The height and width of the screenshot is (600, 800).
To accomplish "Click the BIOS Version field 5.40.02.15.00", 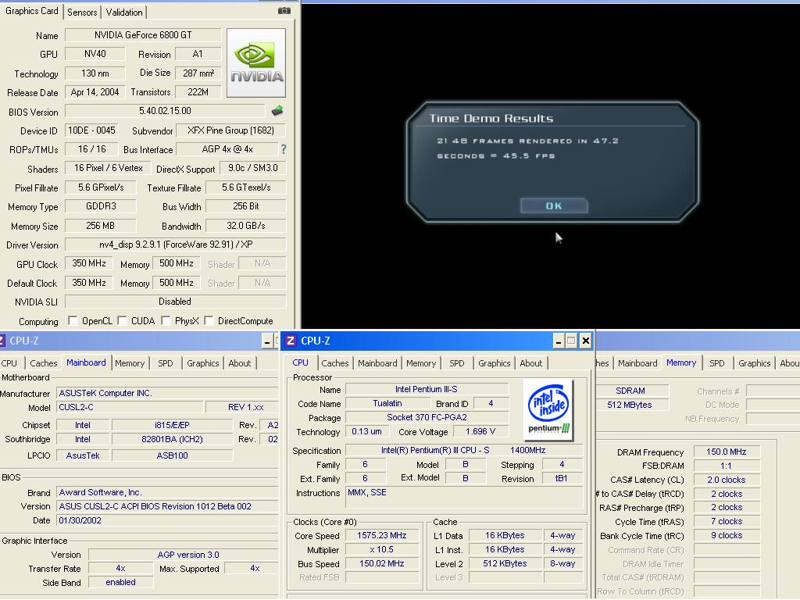I will click(x=165, y=111).
